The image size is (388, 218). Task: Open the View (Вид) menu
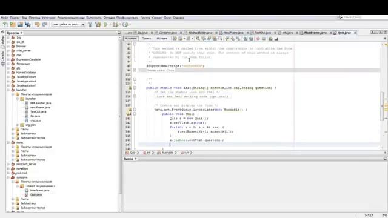(24, 18)
